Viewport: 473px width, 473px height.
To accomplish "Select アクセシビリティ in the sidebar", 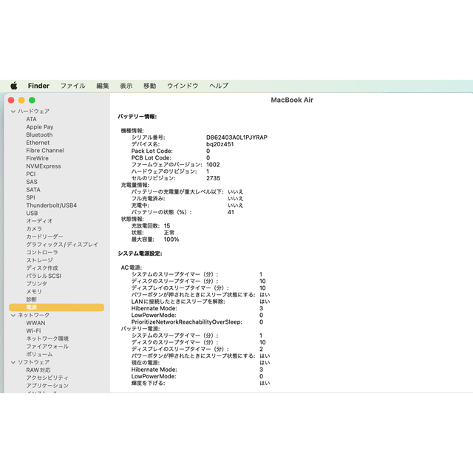I will (x=47, y=378).
